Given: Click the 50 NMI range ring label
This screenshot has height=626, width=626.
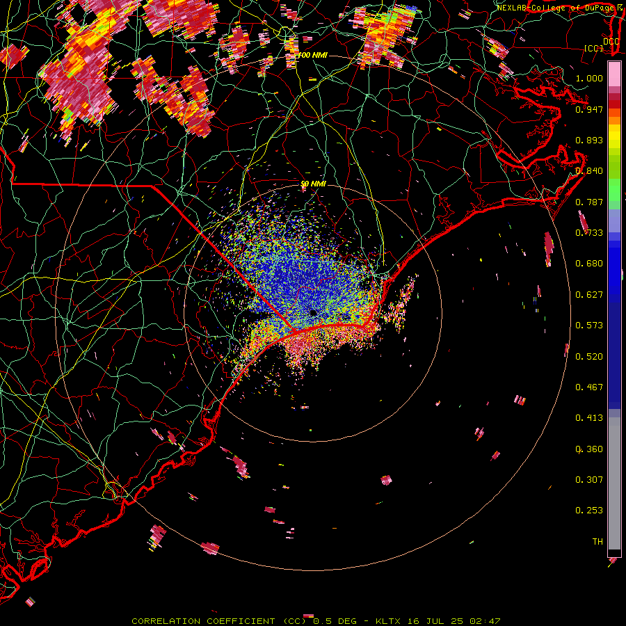Looking at the screenshot, I should pyautogui.click(x=314, y=184).
